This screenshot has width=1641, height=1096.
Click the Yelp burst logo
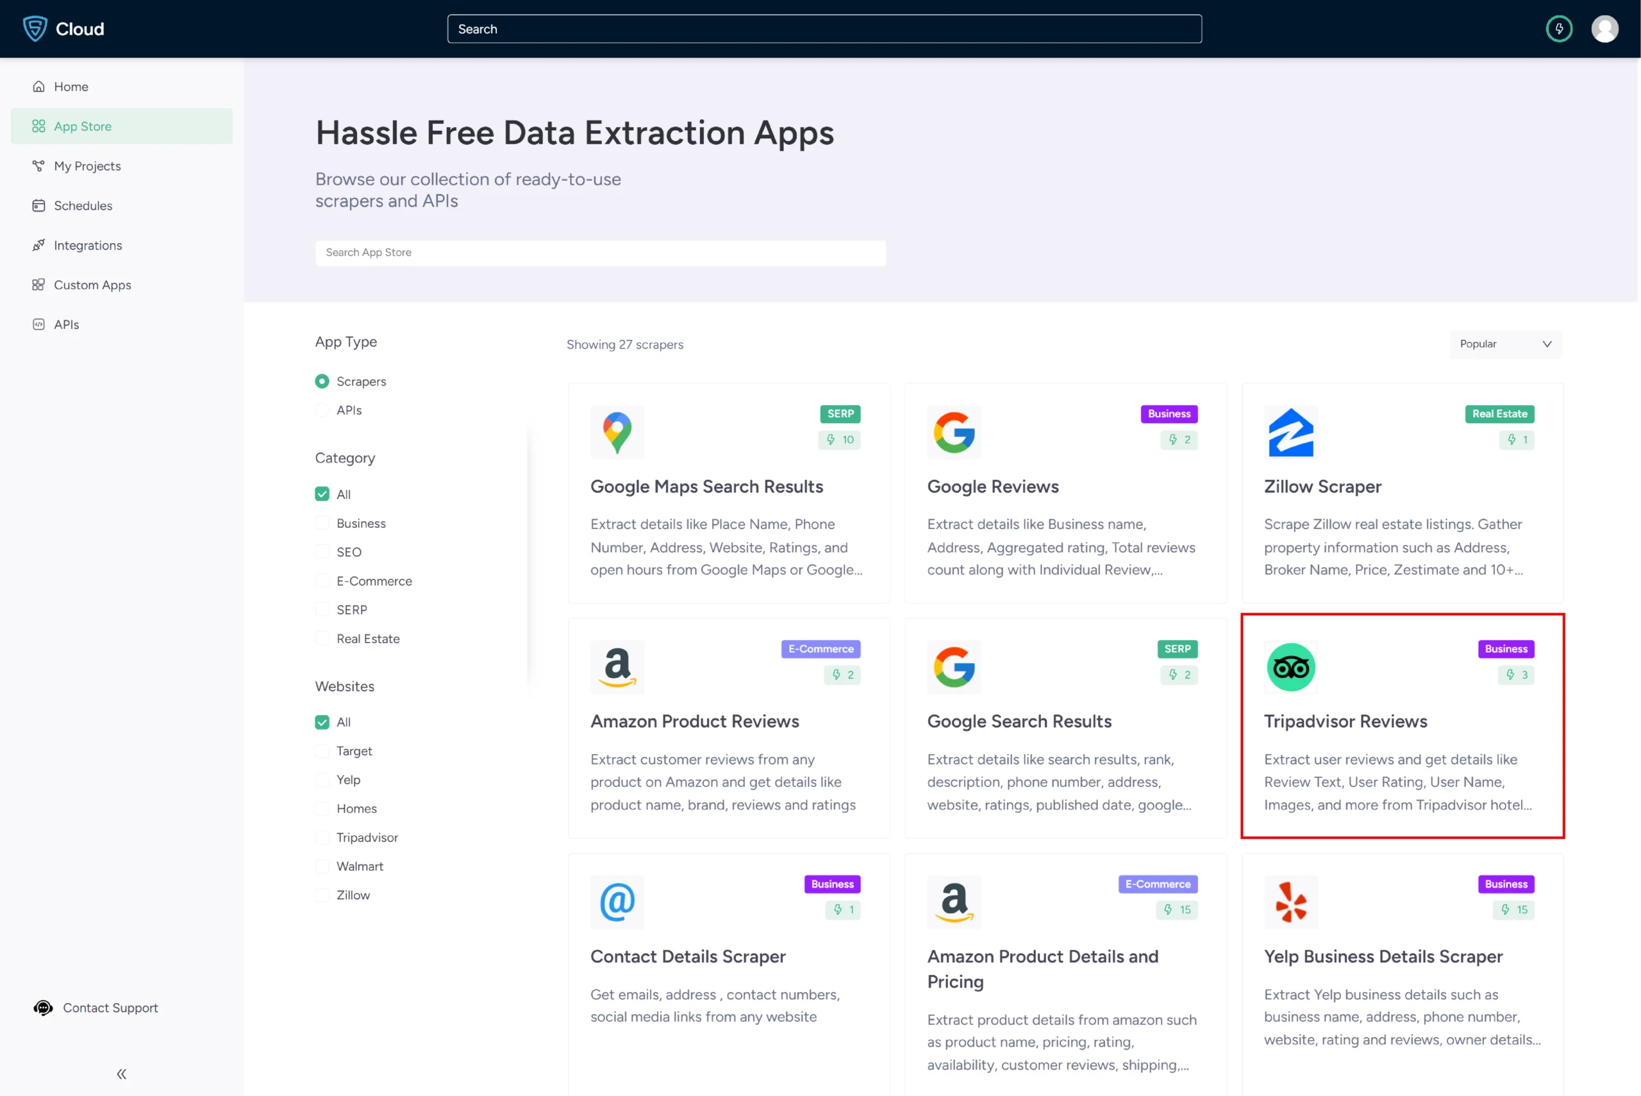1290,902
